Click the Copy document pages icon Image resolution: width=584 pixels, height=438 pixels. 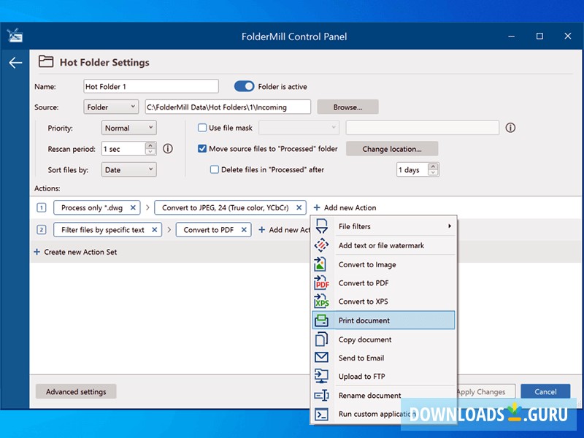pos(321,339)
